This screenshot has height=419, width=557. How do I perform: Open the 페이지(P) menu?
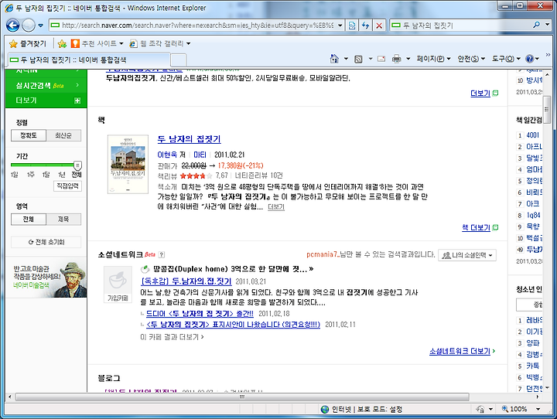(x=433, y=59)
